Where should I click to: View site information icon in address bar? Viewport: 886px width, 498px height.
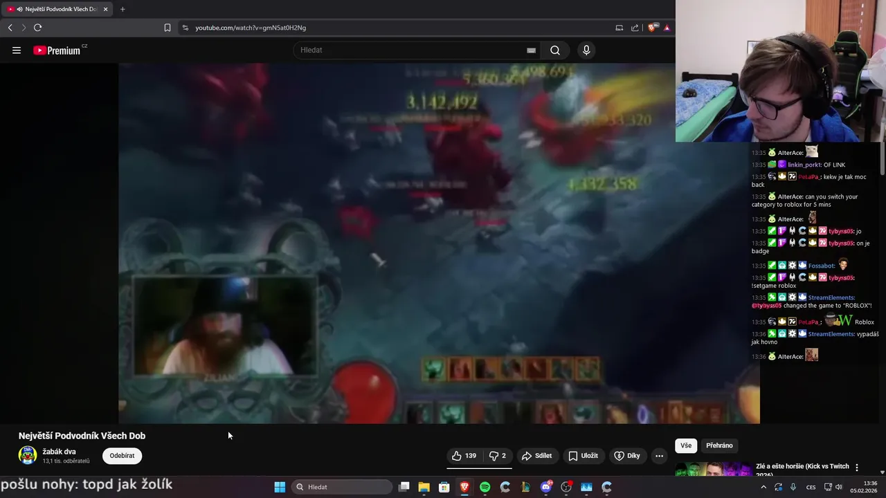185,28
